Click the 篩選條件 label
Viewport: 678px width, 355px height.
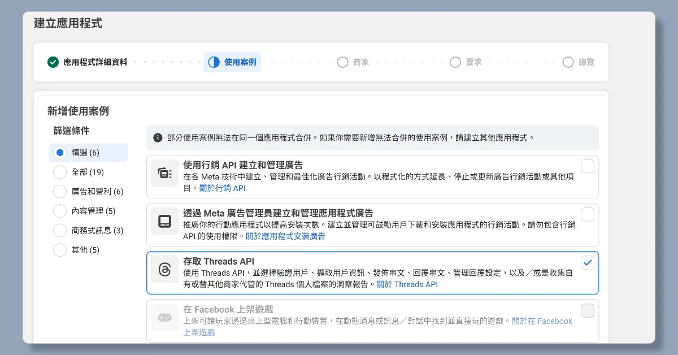coord(71,131)
